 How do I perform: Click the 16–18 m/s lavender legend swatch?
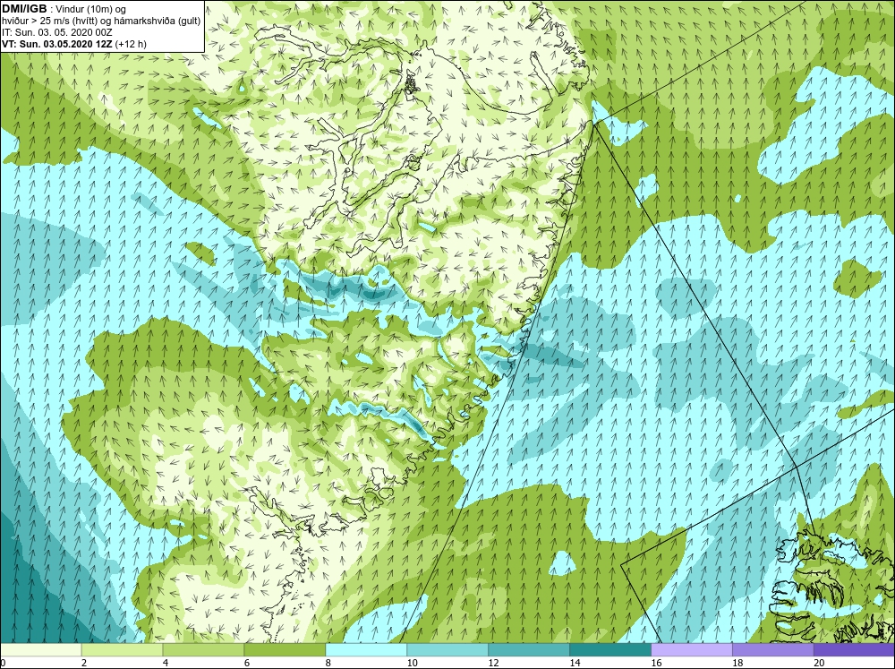[x=692, y=649]
